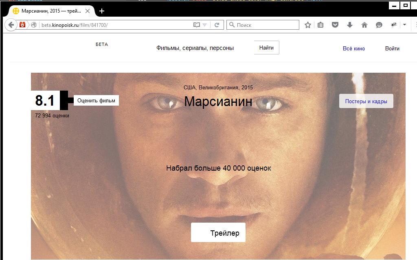Click Оценить фильм to rate the film
Image resolution: width=417 pixels, height=260 pixels.
click(x=96, y=101)
